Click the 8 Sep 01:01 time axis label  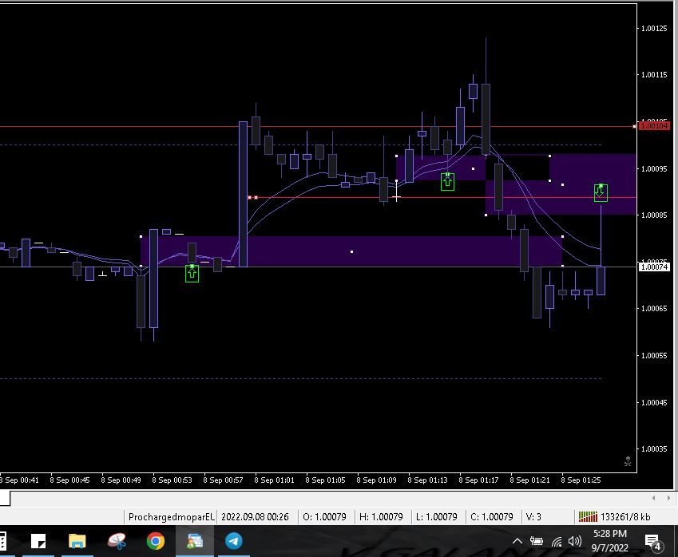(274, 480)
